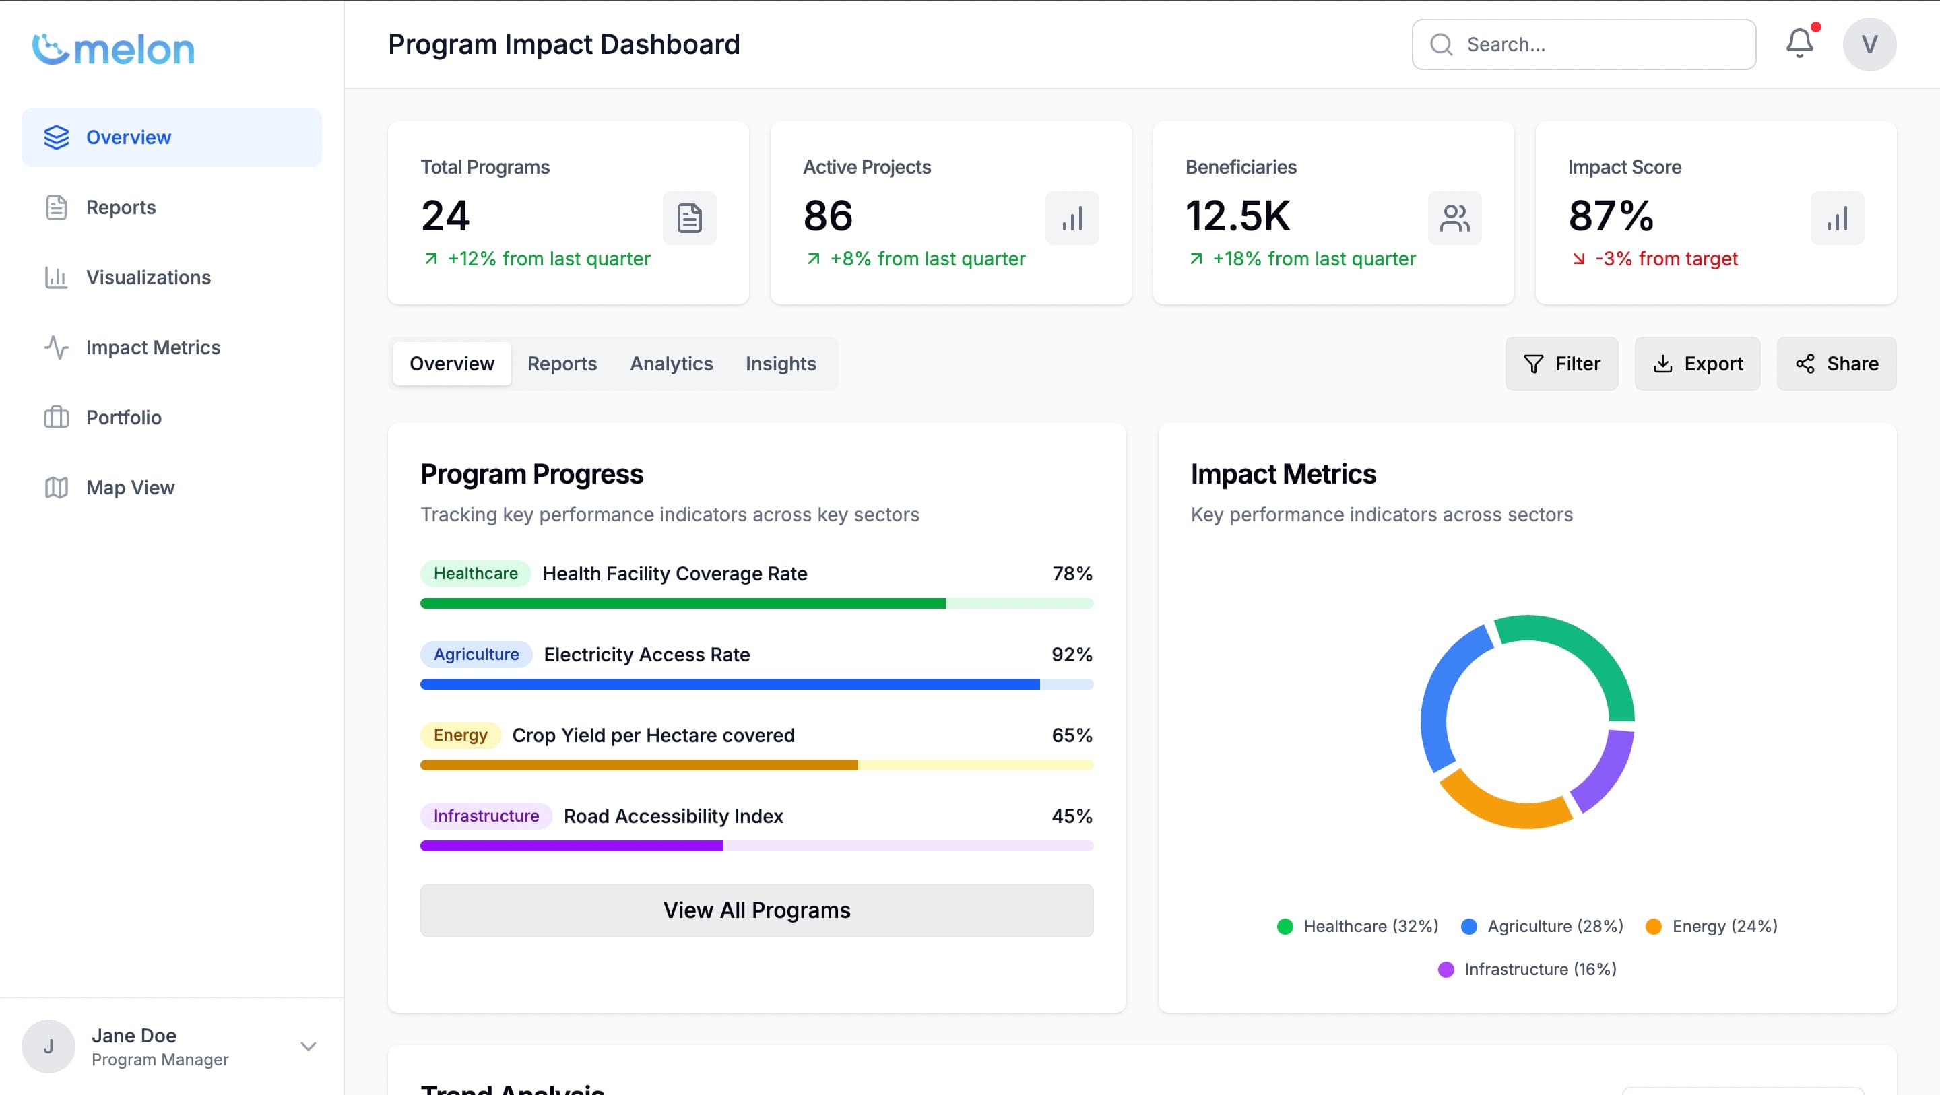Screen dimensions: 1940x1095
Task: Click the Share button
Action: pos(1836,364)
